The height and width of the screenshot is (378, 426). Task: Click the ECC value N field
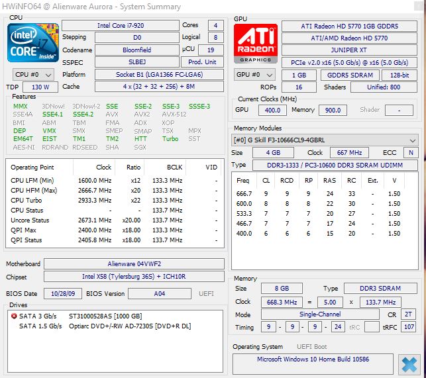pos(411,153)
